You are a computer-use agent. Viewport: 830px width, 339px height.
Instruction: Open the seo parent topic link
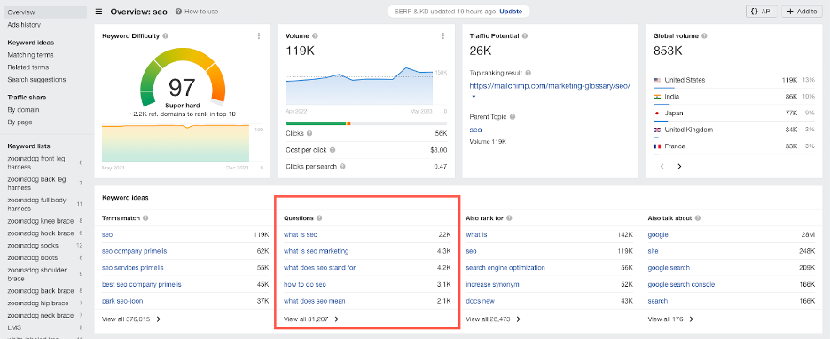(475, 130)
